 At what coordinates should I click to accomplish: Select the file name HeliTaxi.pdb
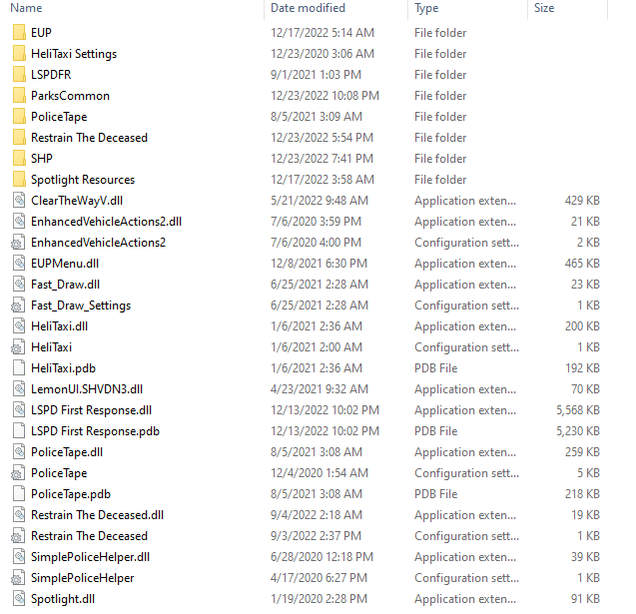[63, 368]
